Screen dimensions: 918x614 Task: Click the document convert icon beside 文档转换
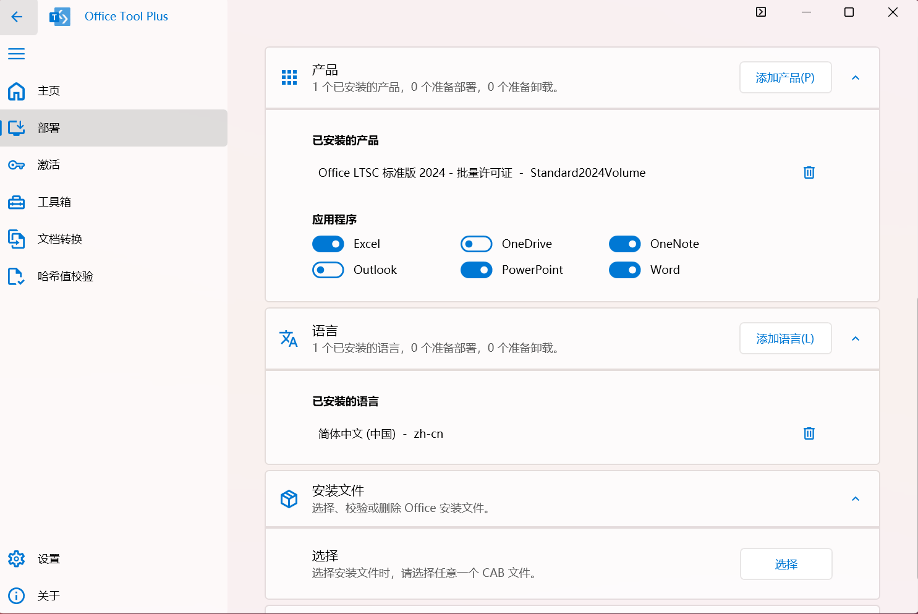[17, 239]
